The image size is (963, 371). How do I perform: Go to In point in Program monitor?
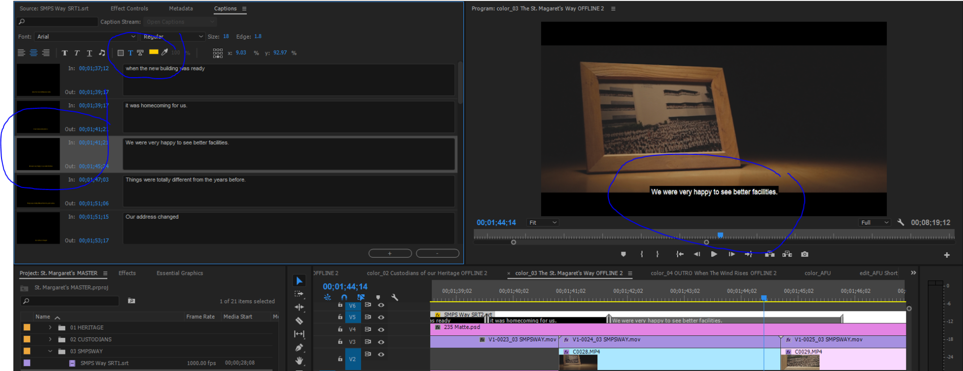click(680, 254)
